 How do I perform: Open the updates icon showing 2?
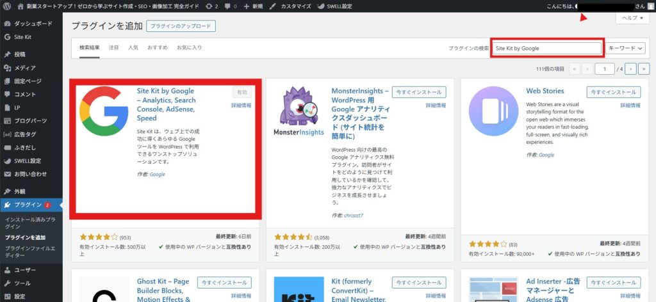(212, 6)
